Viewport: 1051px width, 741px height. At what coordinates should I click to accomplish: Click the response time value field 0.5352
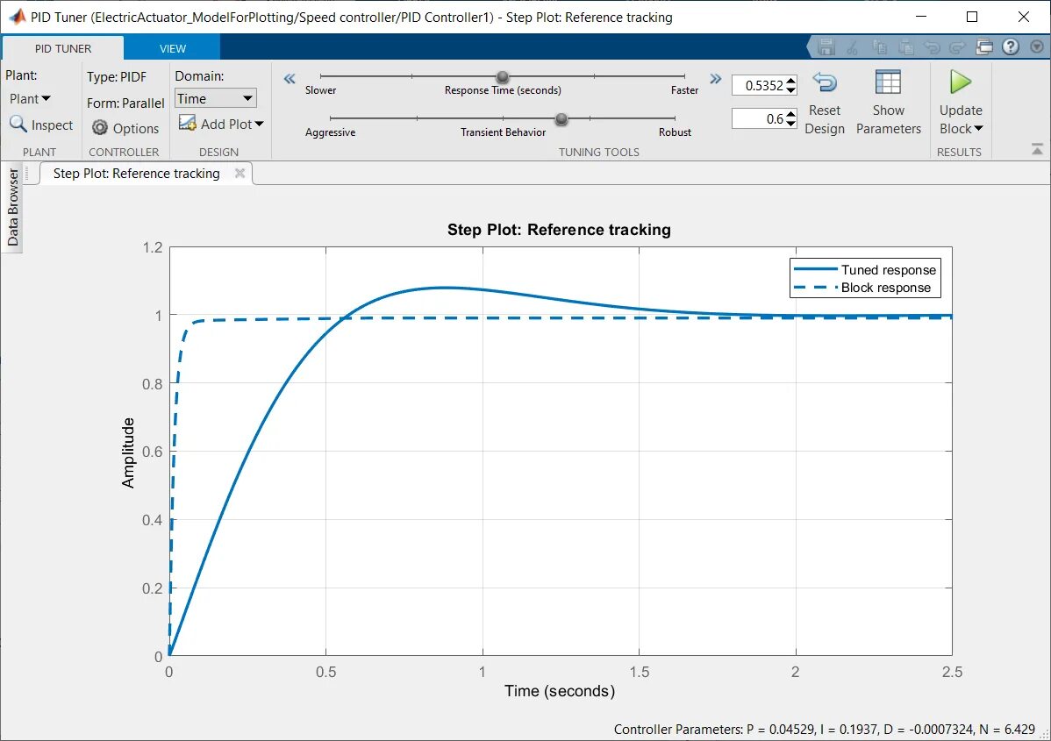(x=758, y=85)
